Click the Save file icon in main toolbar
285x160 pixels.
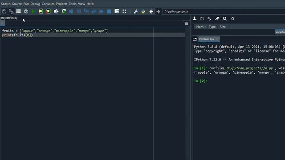(x=4, y=12)
